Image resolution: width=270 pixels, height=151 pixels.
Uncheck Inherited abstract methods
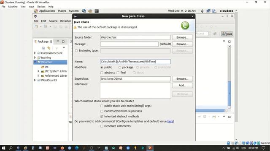click(102, 117)
